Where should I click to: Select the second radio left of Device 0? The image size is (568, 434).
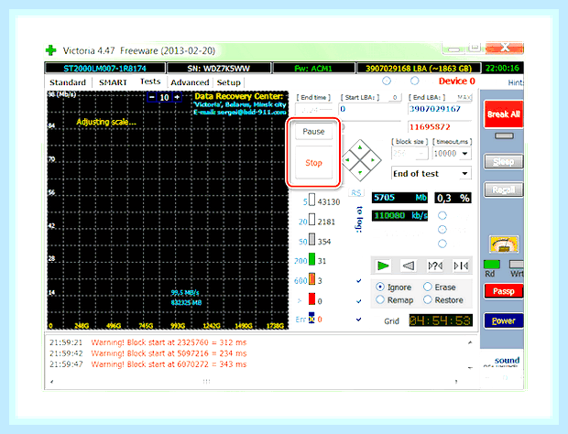414,81
